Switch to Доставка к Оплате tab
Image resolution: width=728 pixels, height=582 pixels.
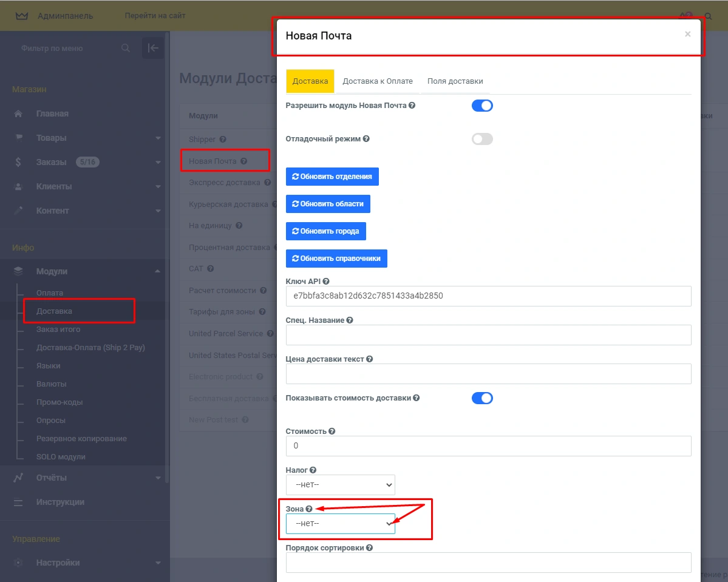pyautogui.click(x=377, y=81)
